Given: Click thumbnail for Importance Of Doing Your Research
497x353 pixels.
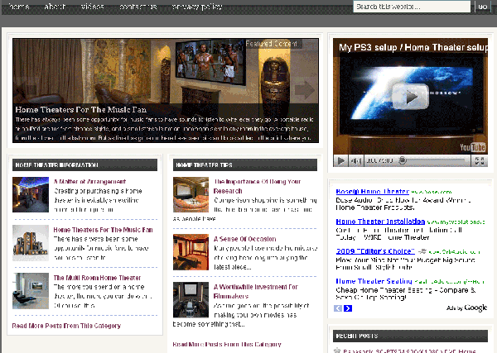Looking at the screenshot, I should click(x=191, y=194).
